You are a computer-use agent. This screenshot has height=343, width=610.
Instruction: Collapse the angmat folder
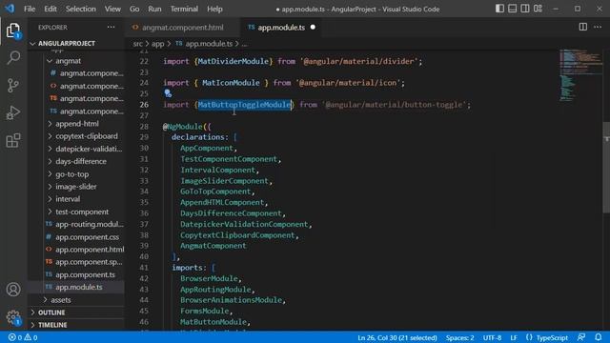coord(75,61)
